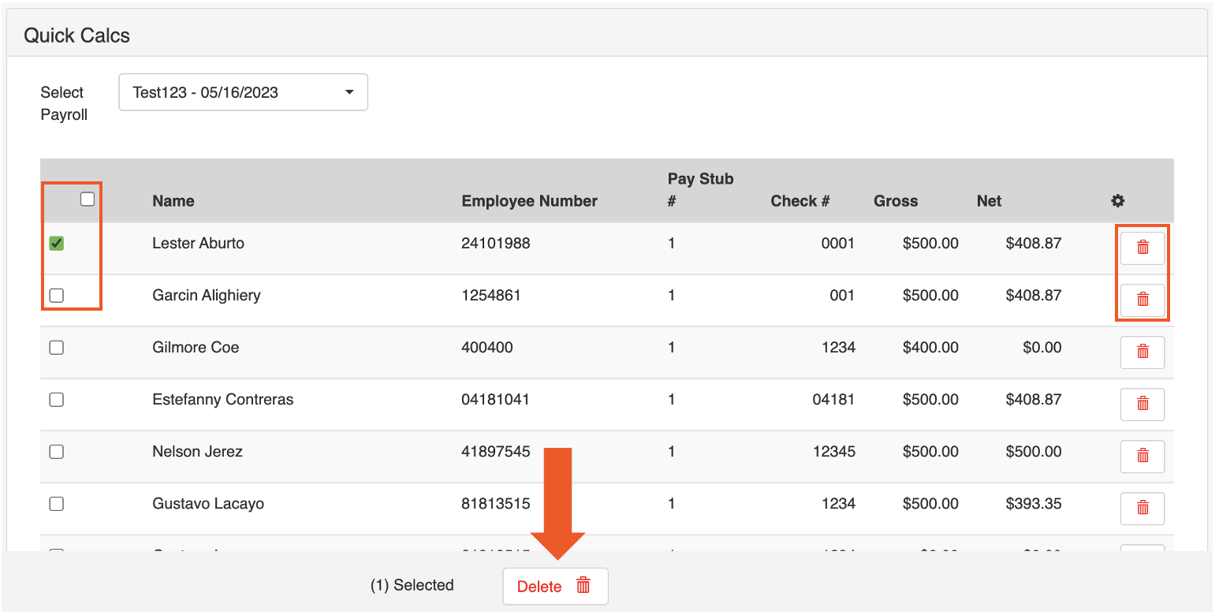Uncheck the checkbox for Lester Aburto
The image size is (1219, 615).
56,243
